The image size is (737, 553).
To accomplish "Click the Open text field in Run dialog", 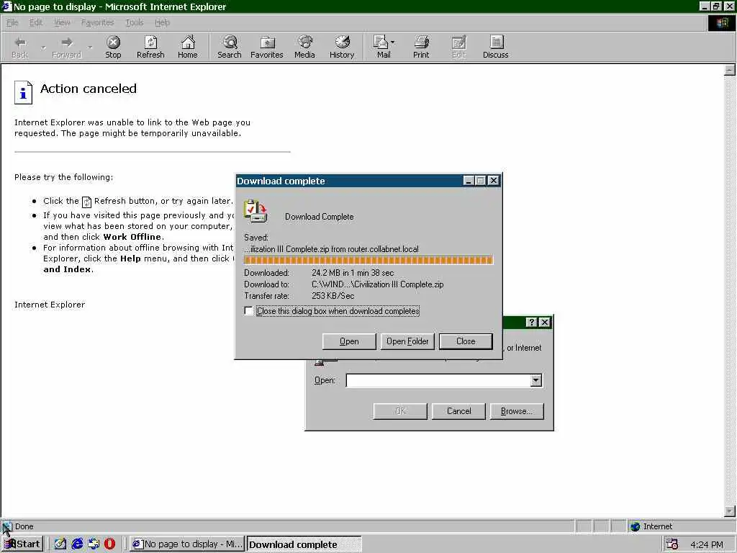I will 438,380.
